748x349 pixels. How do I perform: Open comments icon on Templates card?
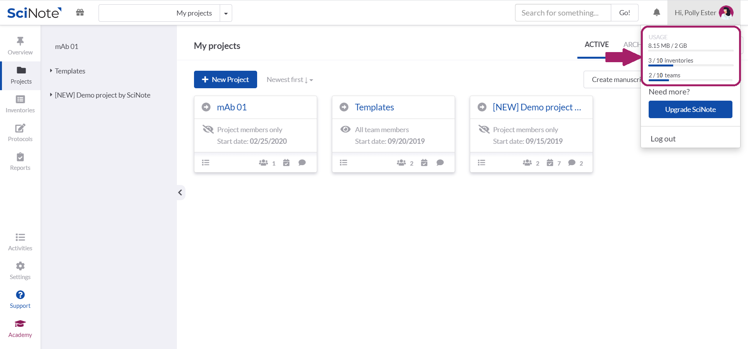tap(440, 163)
